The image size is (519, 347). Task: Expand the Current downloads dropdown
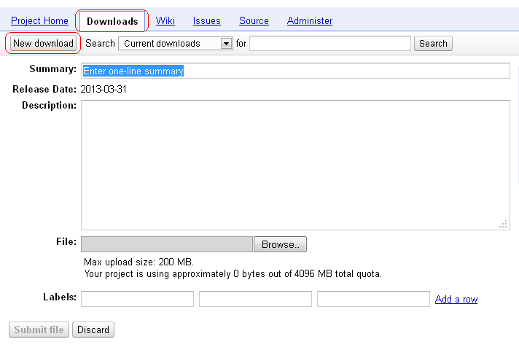176,44
